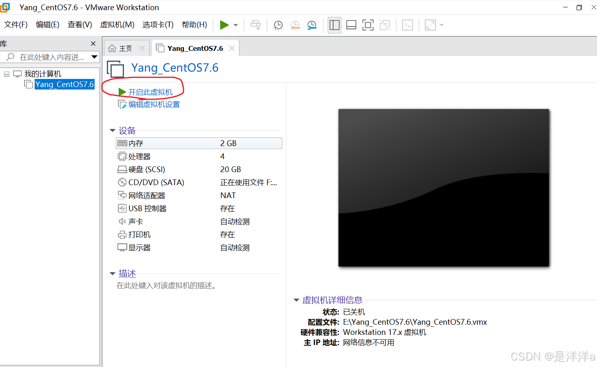597x367 pixels.
Task: Select the USB 控制器 device row
Action: point(199,208)
